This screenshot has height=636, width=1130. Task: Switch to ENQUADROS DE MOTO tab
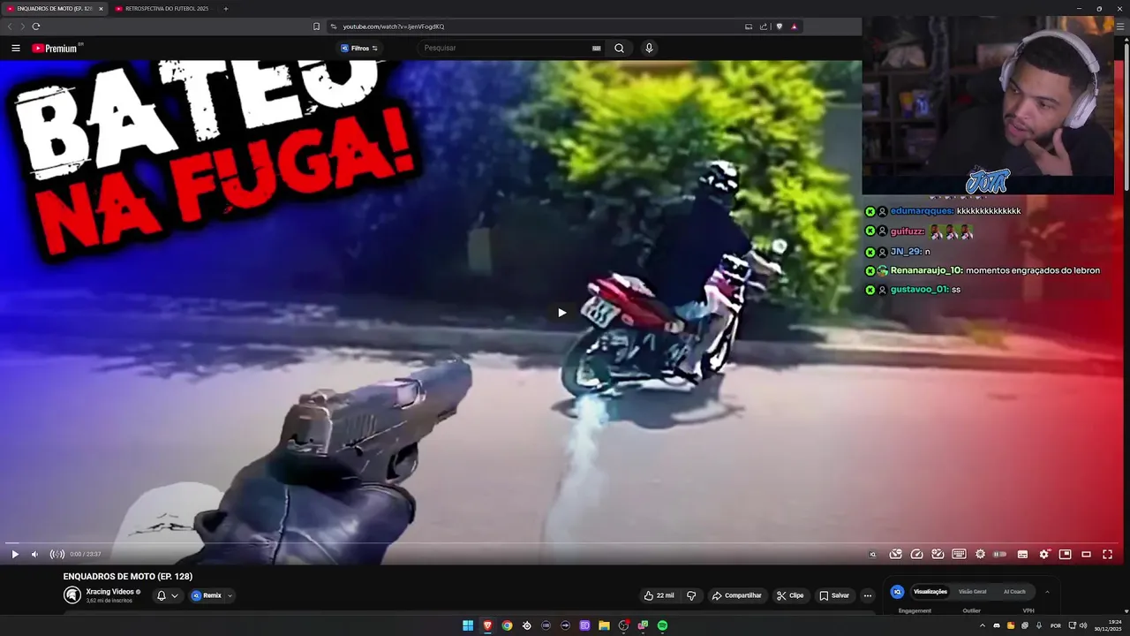click(53, 9)
